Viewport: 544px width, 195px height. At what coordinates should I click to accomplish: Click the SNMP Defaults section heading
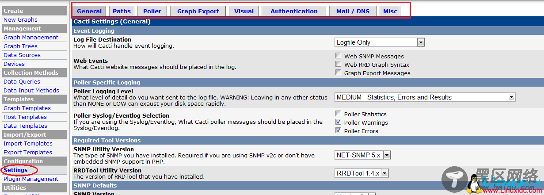click(x=95, y=185)
